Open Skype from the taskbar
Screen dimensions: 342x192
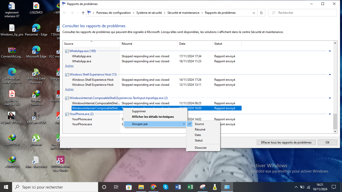(x=165, y=187)
